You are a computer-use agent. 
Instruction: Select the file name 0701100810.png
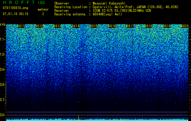tap(15, 8)
